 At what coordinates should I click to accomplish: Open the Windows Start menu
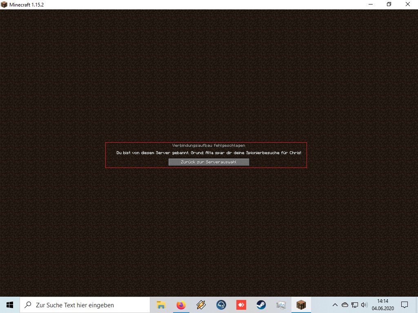tap(10, 305)
